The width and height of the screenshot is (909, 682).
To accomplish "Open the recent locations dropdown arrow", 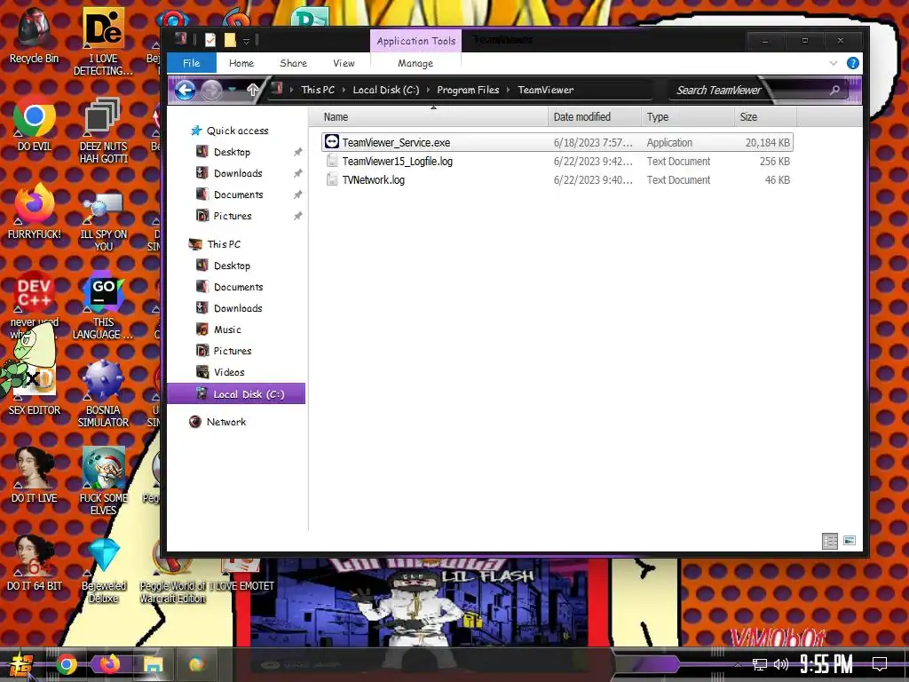I will coord(232,90).
